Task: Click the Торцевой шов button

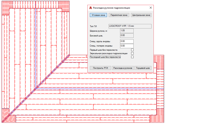Action: pyautogui.click(x=143, y=68)
